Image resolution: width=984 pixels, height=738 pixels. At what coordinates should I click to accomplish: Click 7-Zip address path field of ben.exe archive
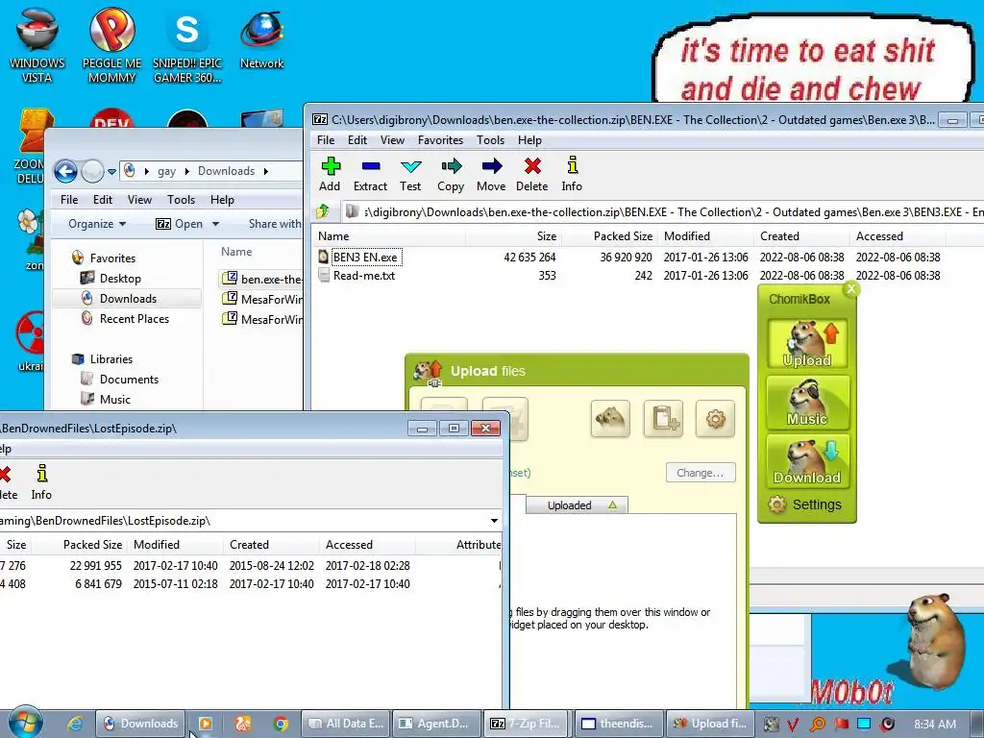(x=662, y=212)
